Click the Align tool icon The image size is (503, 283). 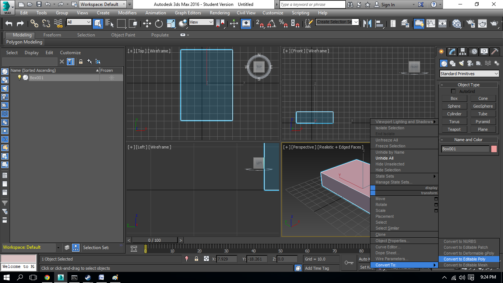tap(379, 24)
